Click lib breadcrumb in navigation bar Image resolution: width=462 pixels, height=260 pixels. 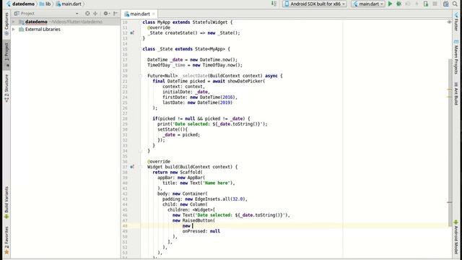[45, 4]
